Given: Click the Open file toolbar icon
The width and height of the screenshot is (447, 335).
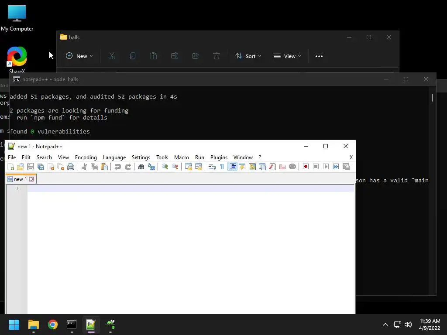Looking at the screenshot, I should [x=21, y=167].
